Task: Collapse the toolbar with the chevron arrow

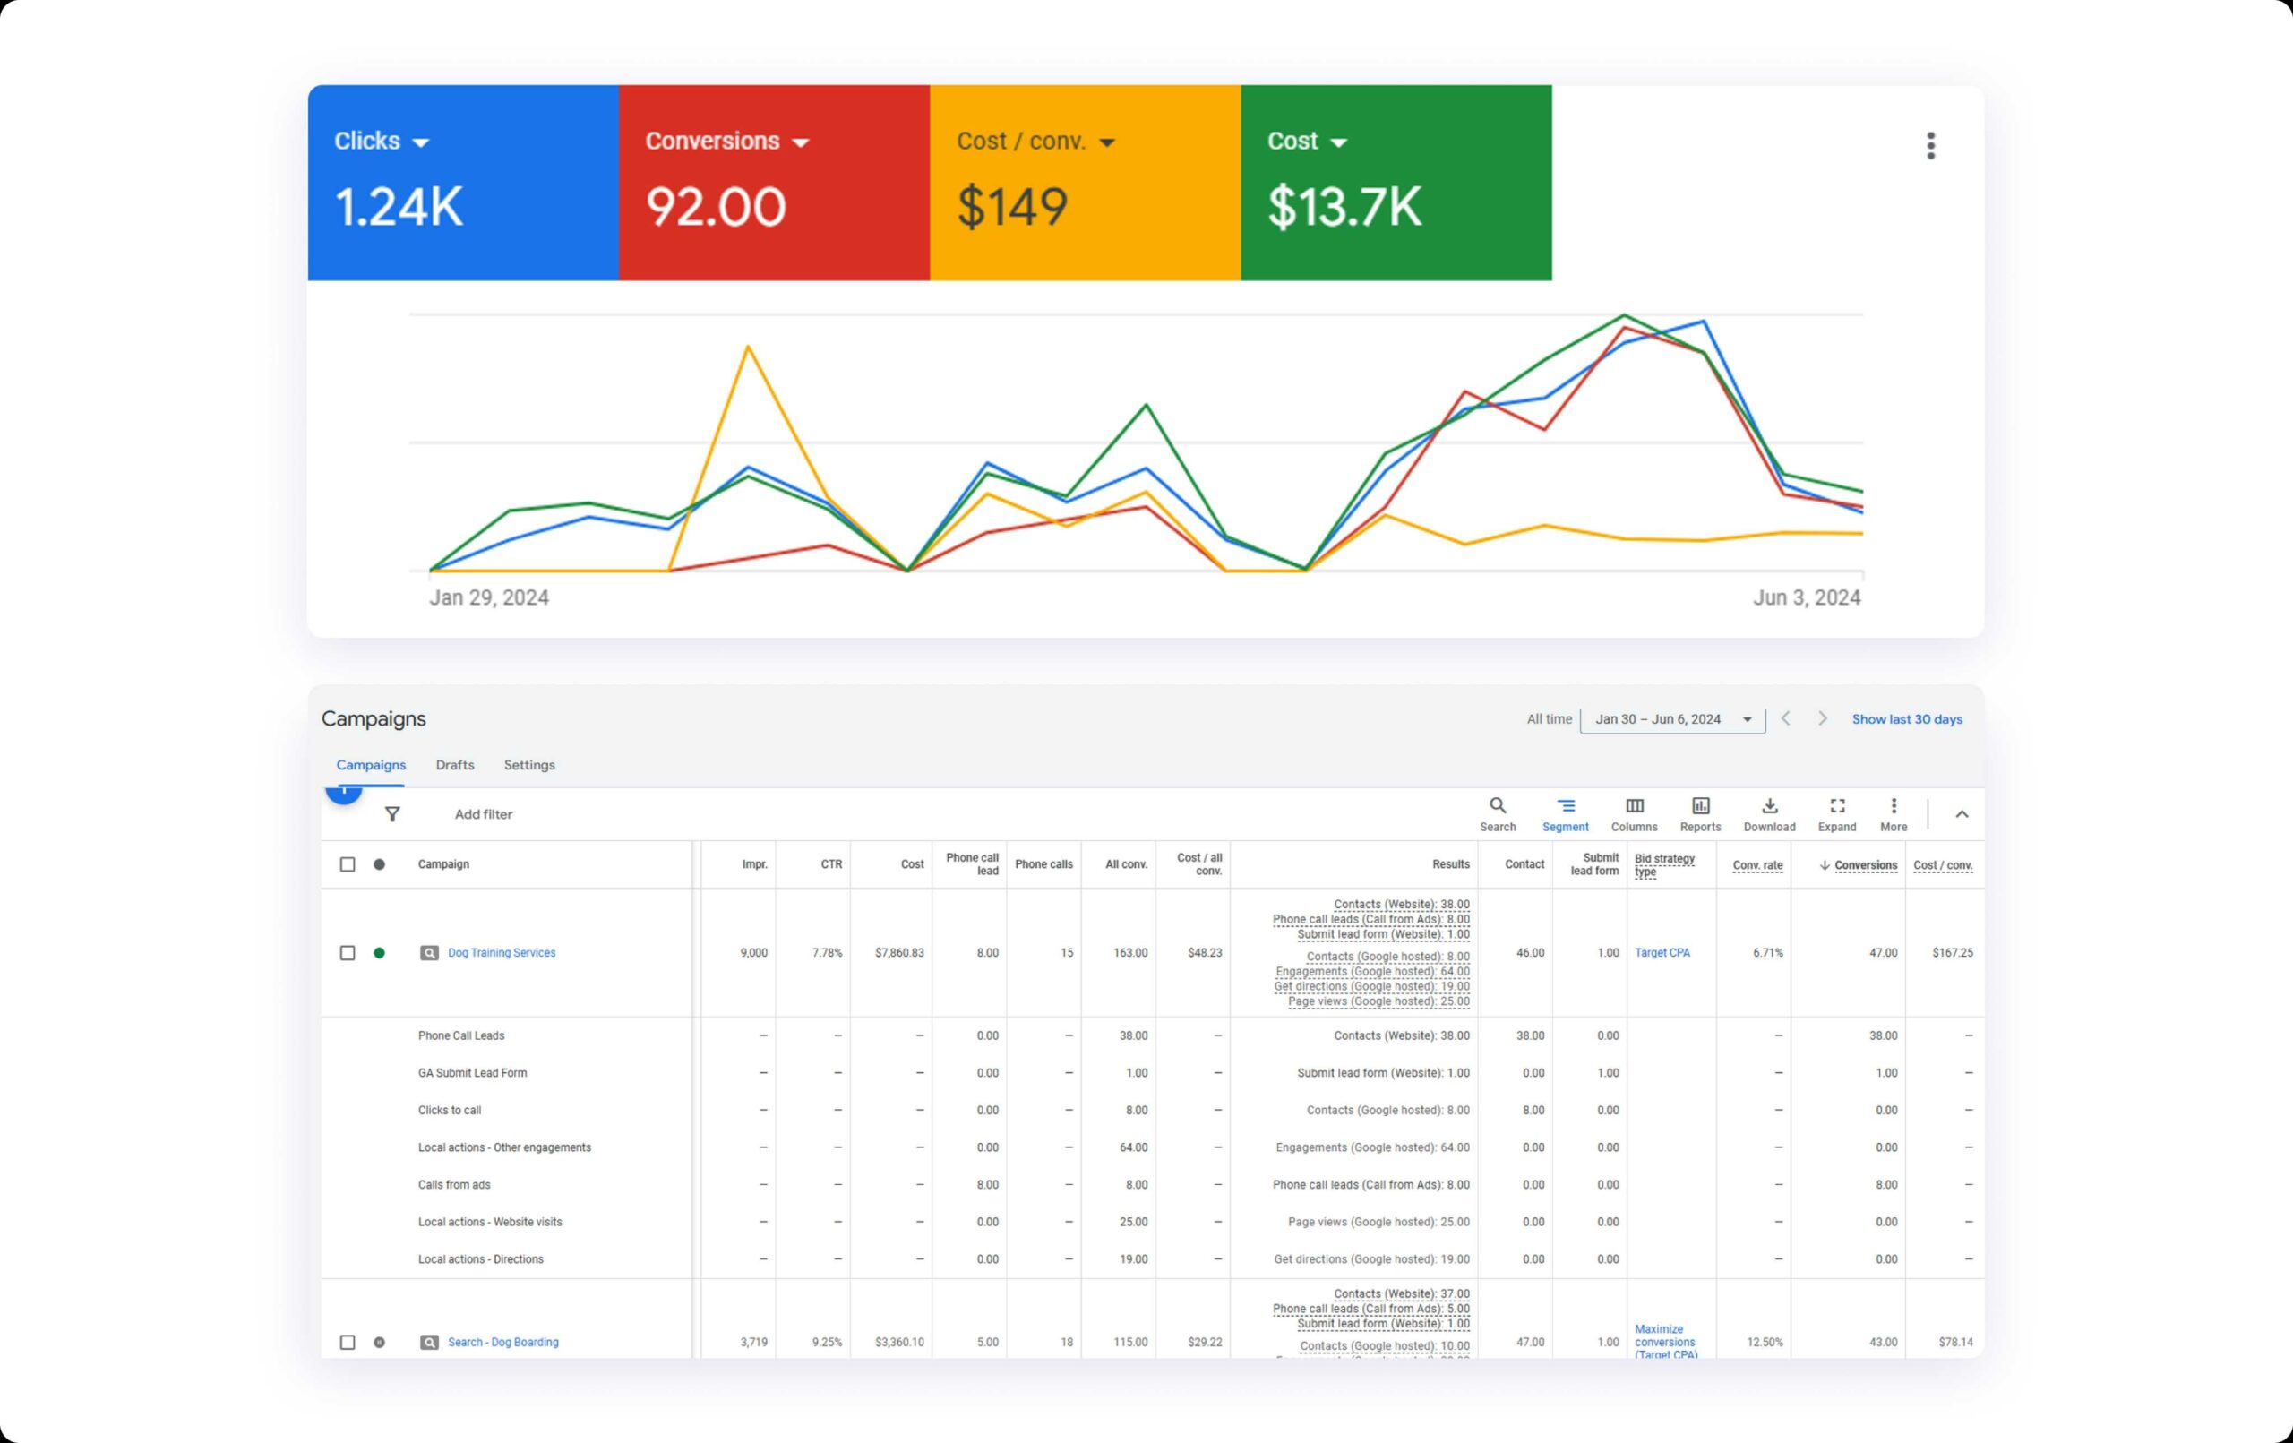Action: click(x=1962, y=814)
